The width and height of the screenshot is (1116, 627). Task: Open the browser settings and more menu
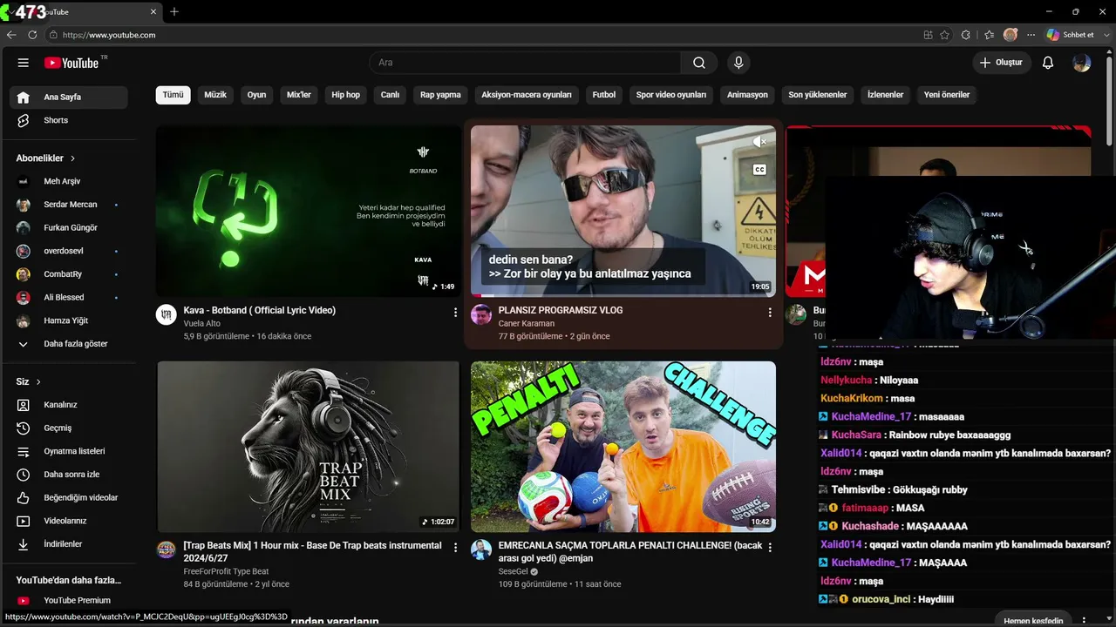[1031, 35]
